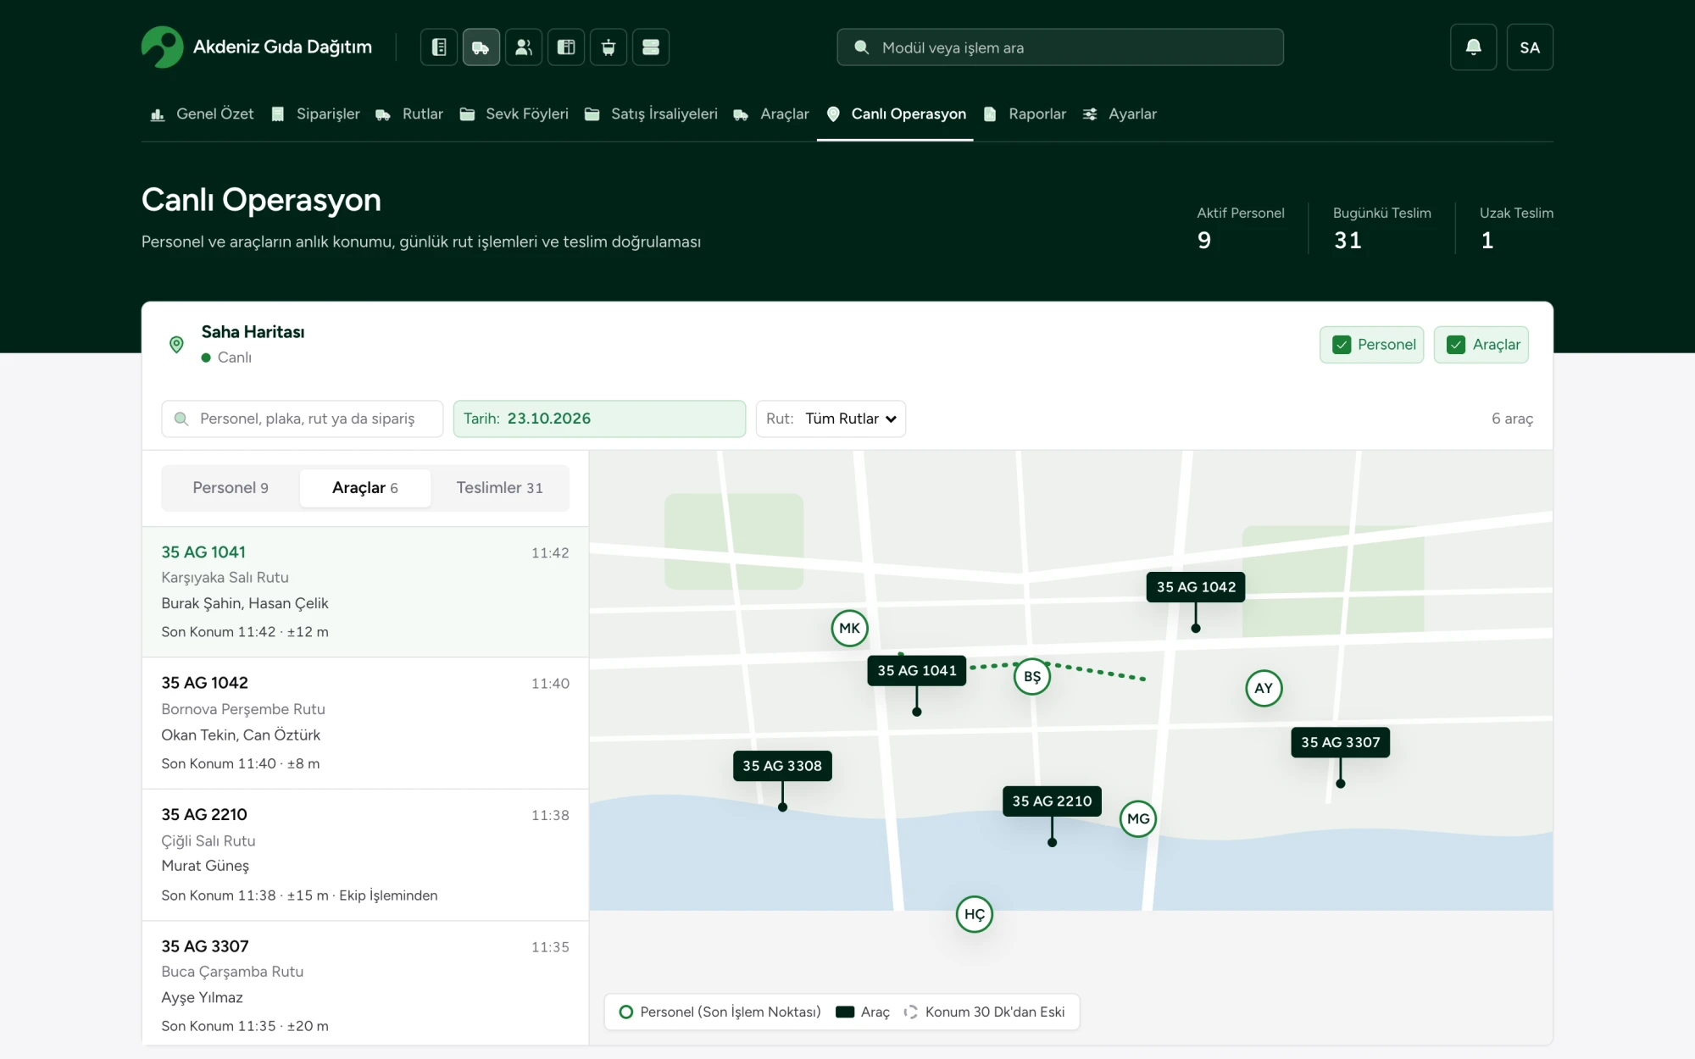
Task: Focus the Modül veya işlem ara search box
Action: click(x=1060, y=47)
